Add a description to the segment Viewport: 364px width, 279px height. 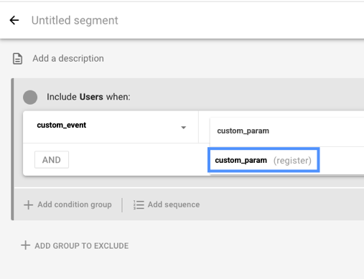(x=68, y=59)
